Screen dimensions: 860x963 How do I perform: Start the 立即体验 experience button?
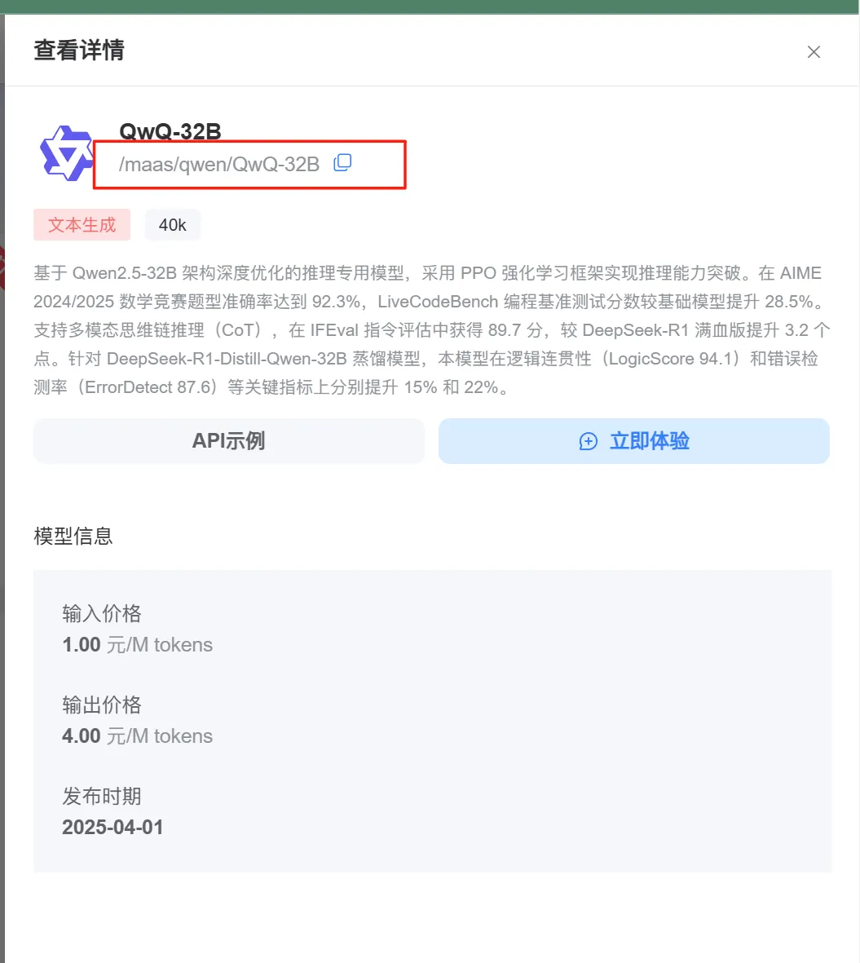click(634, 441)
